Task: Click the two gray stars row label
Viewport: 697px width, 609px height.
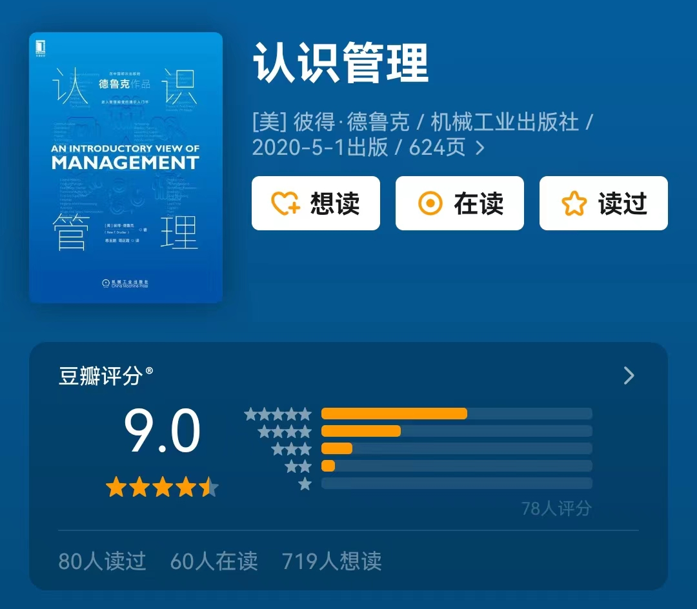Action: tap(298, 466)
